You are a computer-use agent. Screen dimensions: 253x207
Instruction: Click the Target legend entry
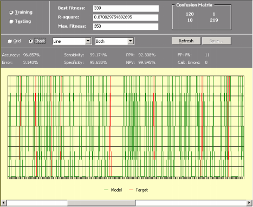pyautogui.click(x=139, y=190)
